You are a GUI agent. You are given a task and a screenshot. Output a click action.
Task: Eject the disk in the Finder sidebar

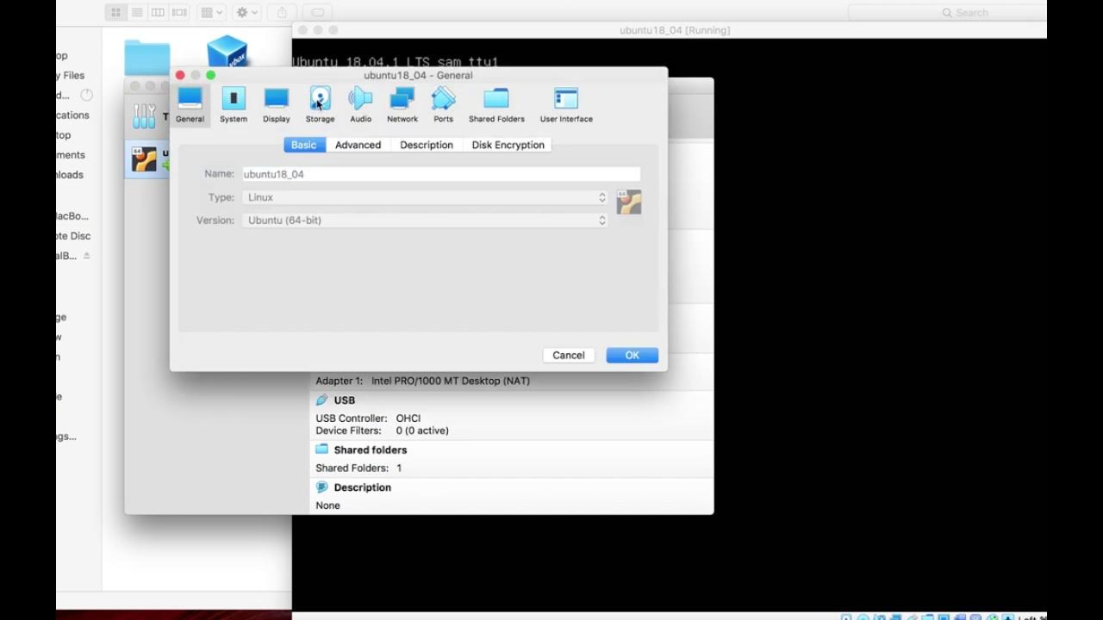(x=86, y=256)
